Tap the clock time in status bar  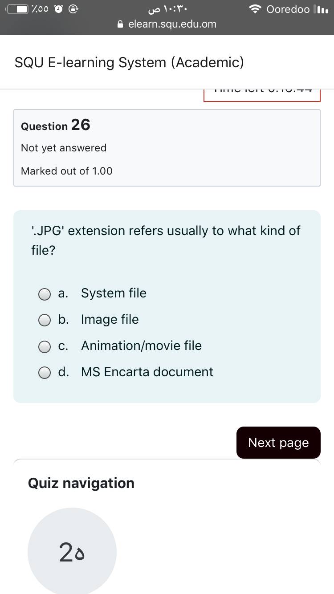pos(167,9)
